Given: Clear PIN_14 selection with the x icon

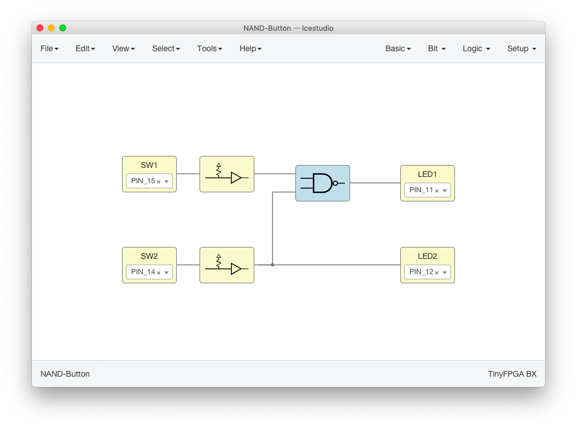Looking at the screenshot, I should pyautogui.click(x=159, y=273).
